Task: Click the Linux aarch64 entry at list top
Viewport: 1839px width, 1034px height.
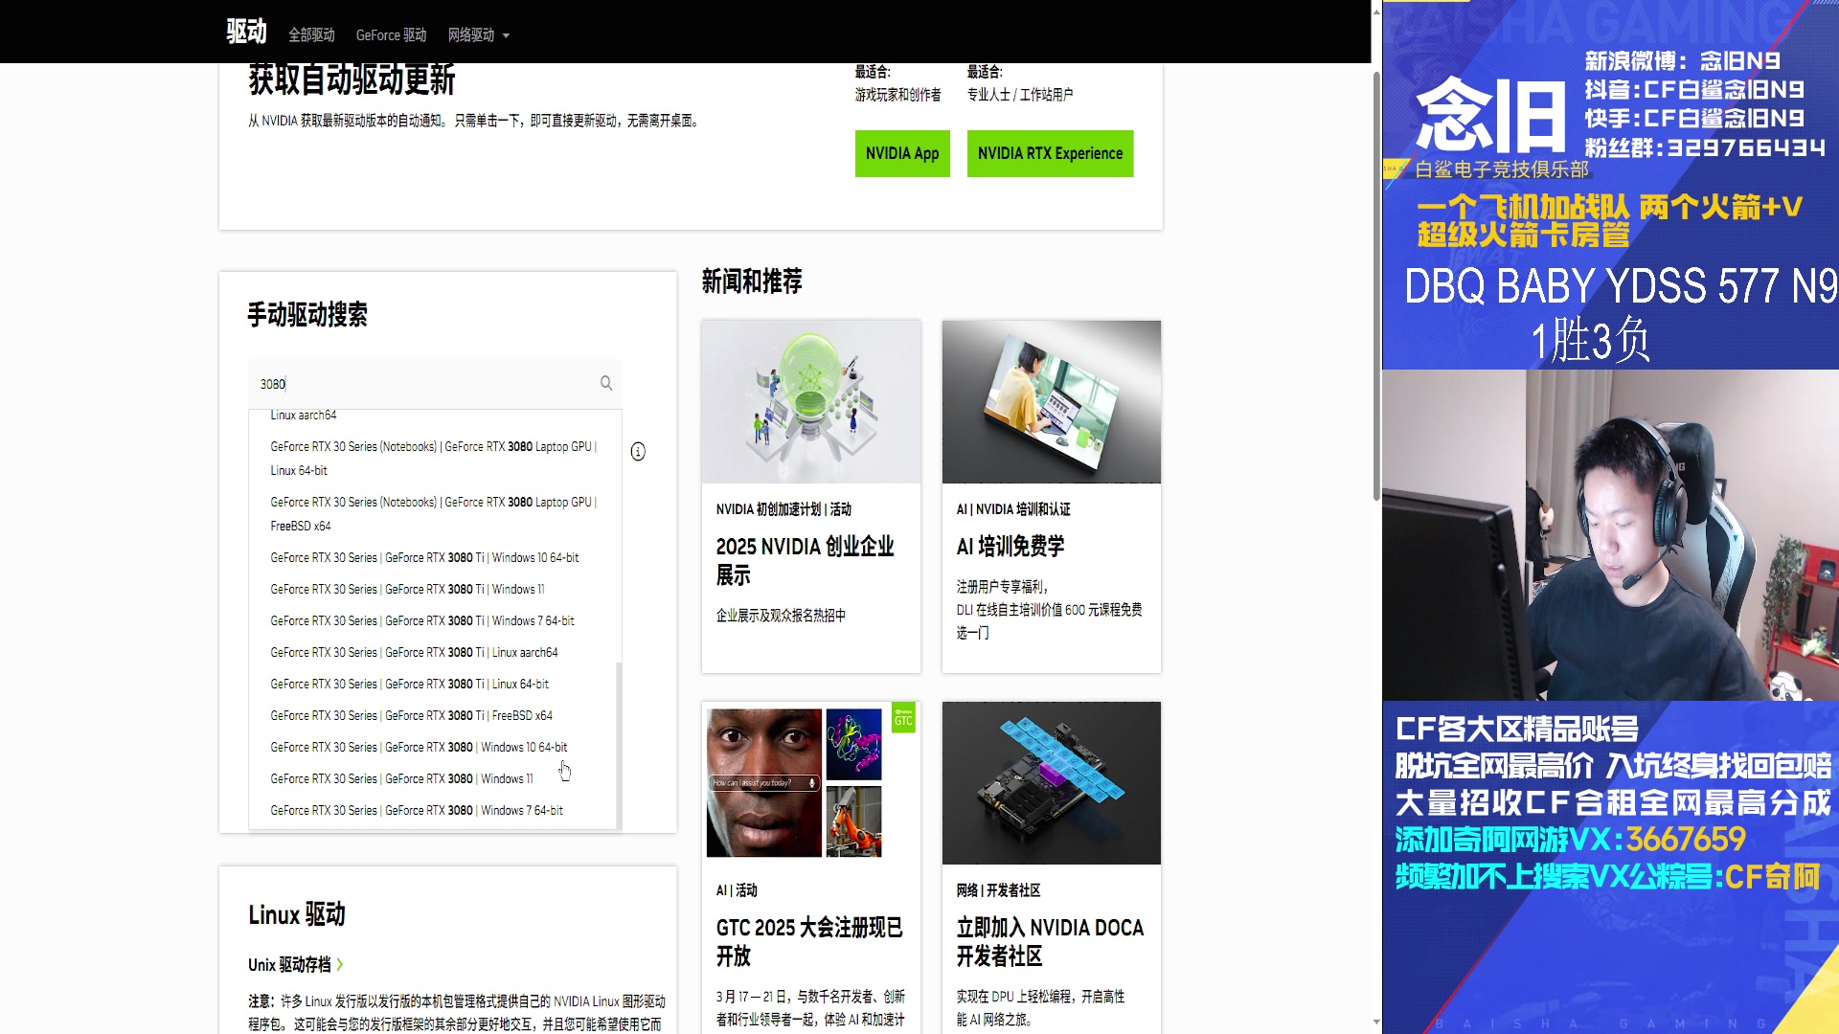Action: 304,416
